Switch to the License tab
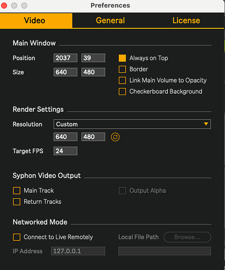The height and width of the screenshot is (270, 225). tap(186, 21)
